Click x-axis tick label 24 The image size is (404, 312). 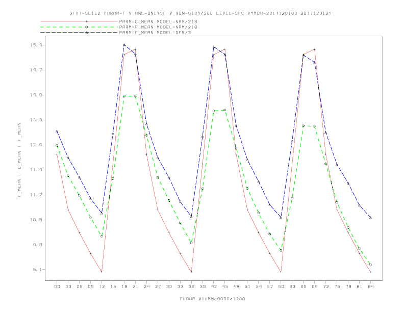coord(146,287)
